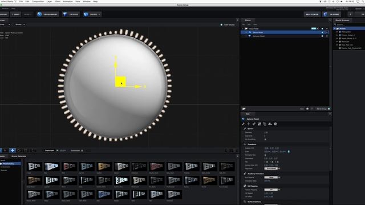Screen dimensions: 365x205
Task: Toggle the Environment checkbox below the viewport
Action: coord(82,150)
